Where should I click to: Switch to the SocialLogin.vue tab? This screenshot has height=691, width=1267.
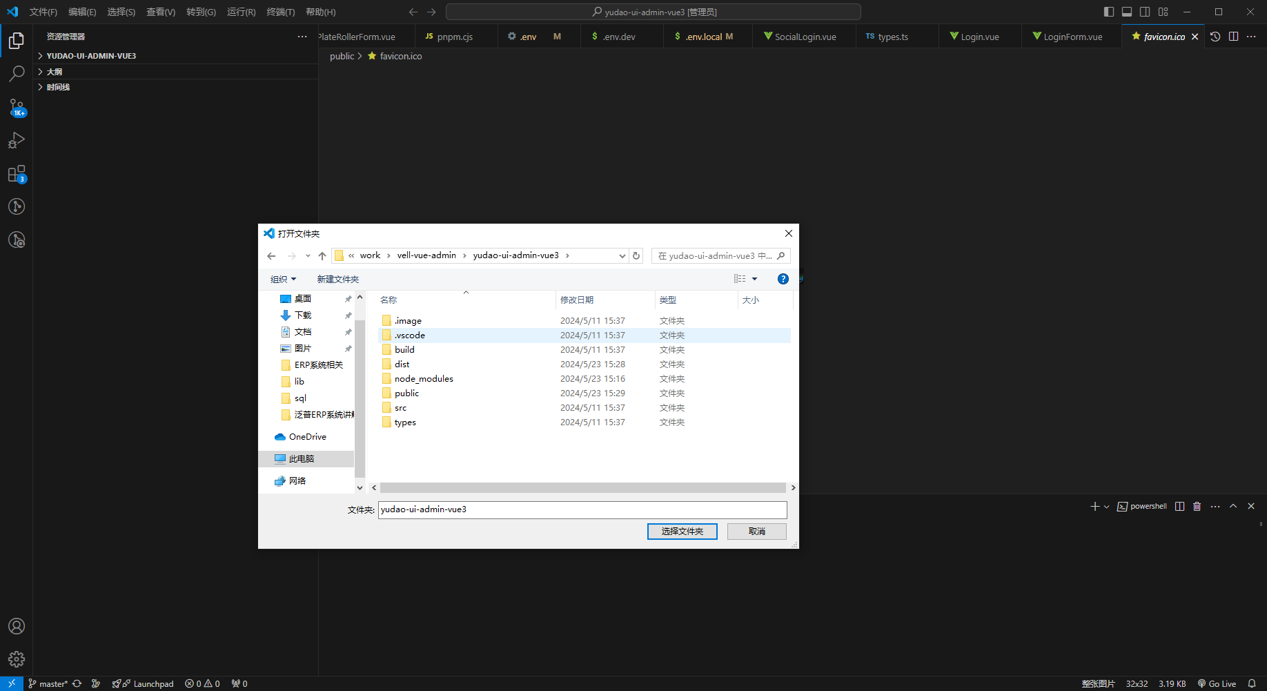(x=805, y=37)
